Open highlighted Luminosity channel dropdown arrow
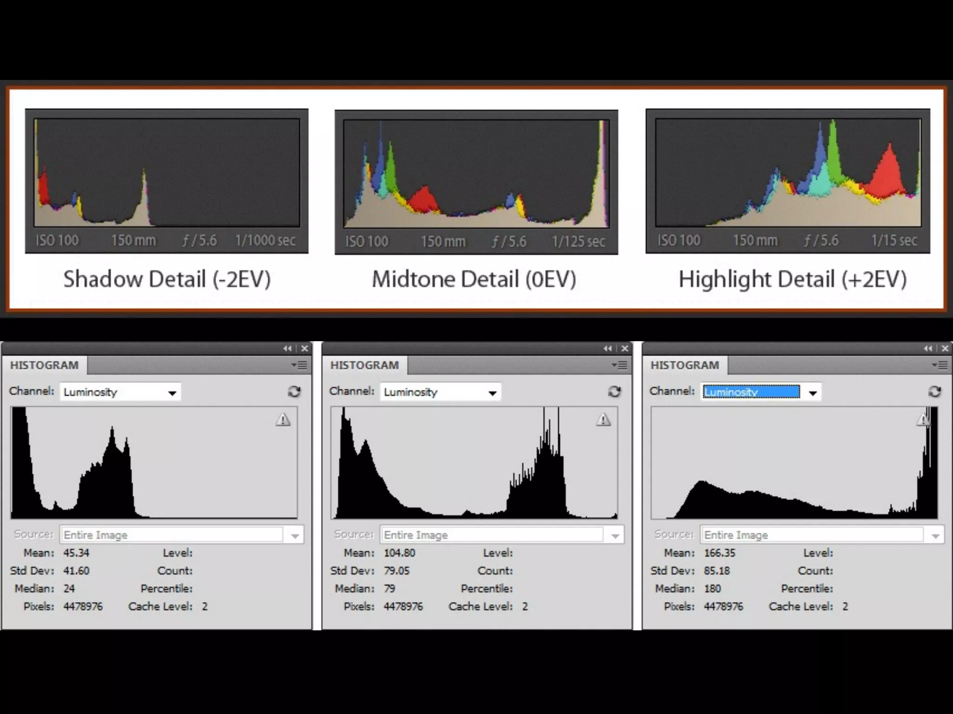Image resolution: width=953 pixels, height=714 pixels. (x=812, y=393)
